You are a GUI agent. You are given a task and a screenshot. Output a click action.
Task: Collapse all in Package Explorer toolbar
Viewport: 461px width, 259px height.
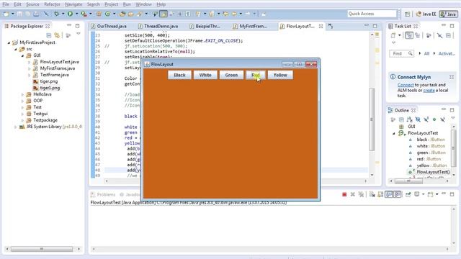49,35
